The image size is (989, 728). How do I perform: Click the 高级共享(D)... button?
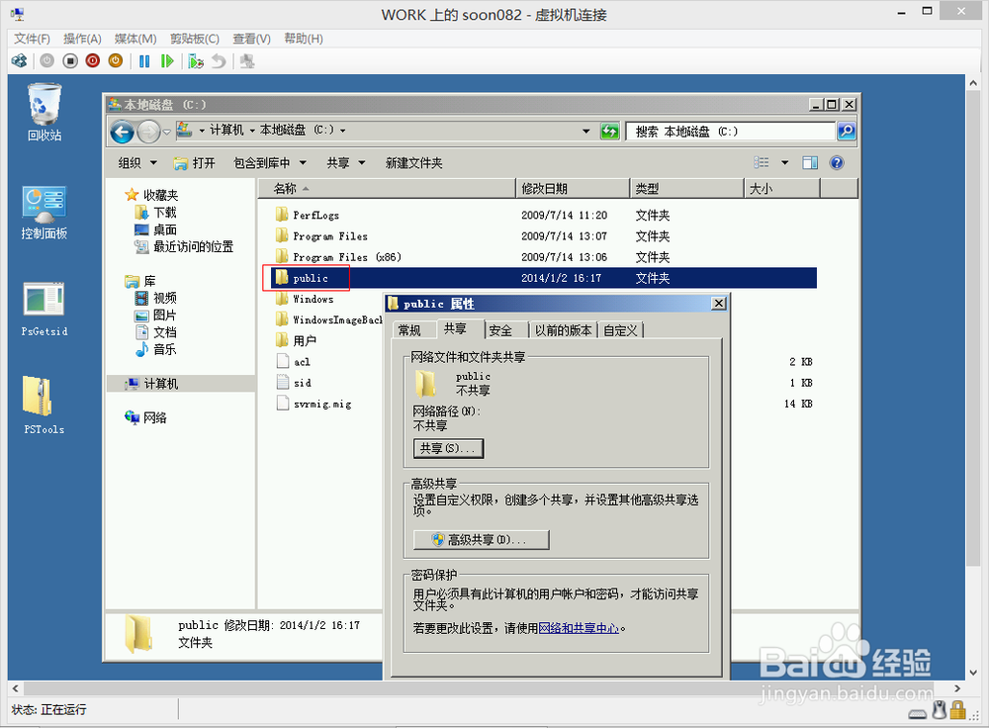482,540
